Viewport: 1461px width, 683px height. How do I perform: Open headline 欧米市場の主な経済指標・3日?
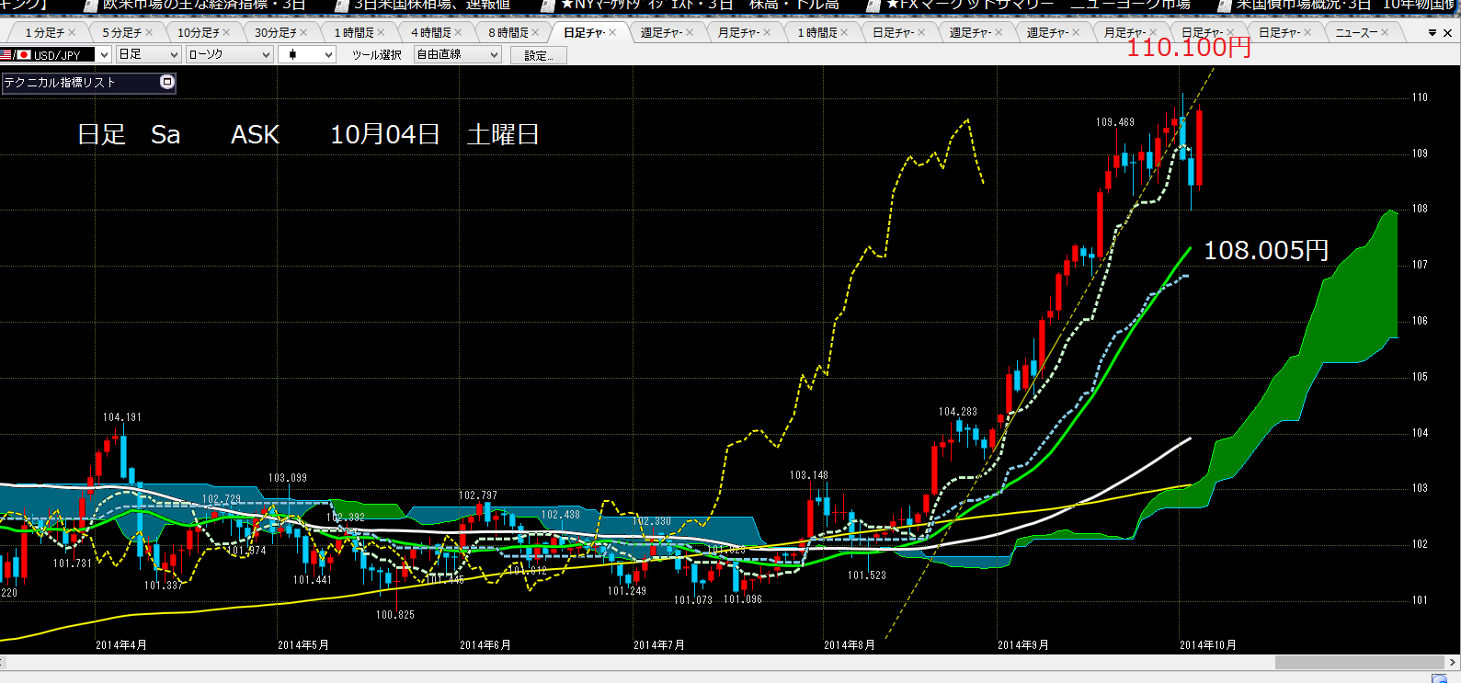point(203,6)
